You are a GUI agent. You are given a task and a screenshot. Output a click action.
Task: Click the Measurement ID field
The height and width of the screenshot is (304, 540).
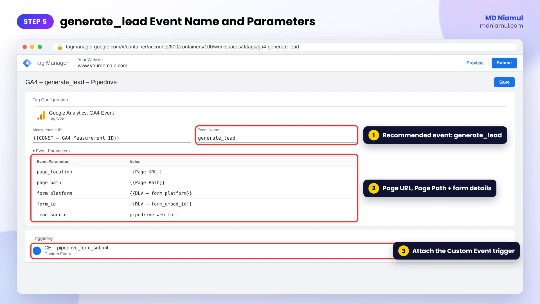112,138
